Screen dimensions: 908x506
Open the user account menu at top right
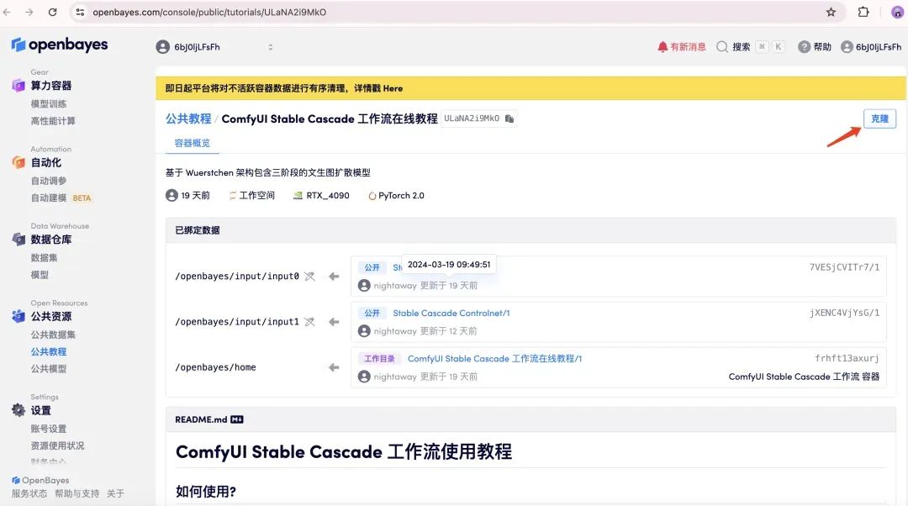(872, 47)
